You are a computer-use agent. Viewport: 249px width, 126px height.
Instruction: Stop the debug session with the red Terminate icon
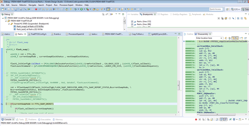(x=36, y=9)
